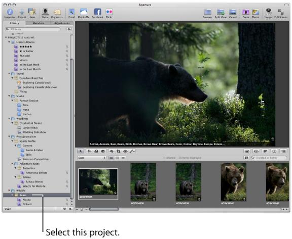Select the Crop tool

point(119,152)
